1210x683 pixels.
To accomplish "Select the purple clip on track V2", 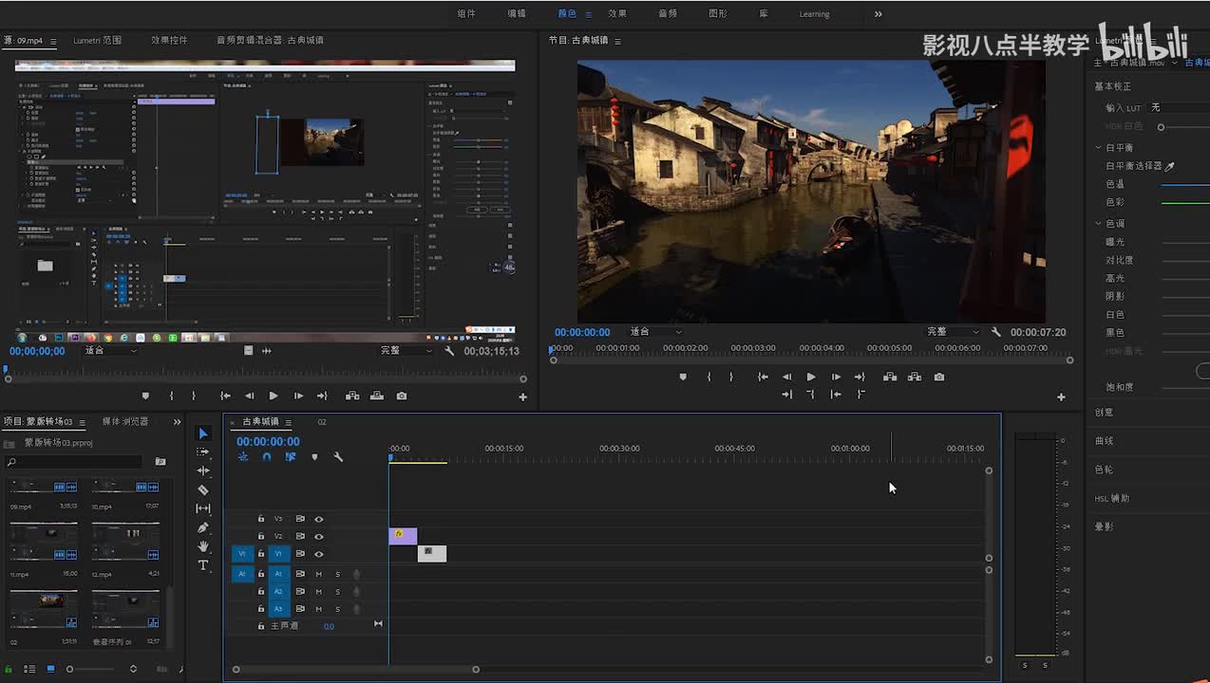I will coord(403,537).
